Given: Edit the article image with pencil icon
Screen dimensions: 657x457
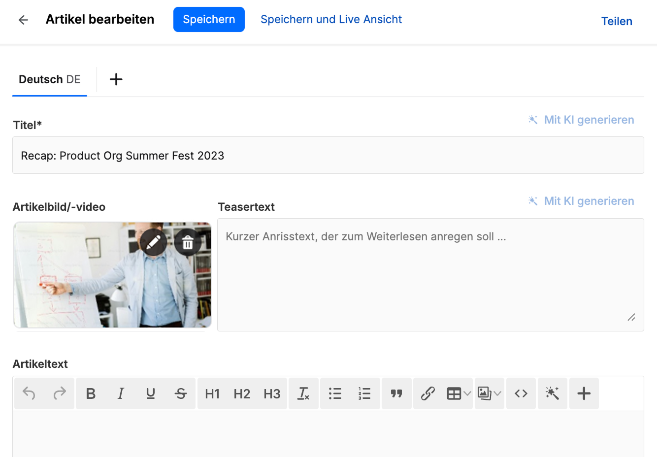Looking at the screenshot, I should [x=153, y=242].
